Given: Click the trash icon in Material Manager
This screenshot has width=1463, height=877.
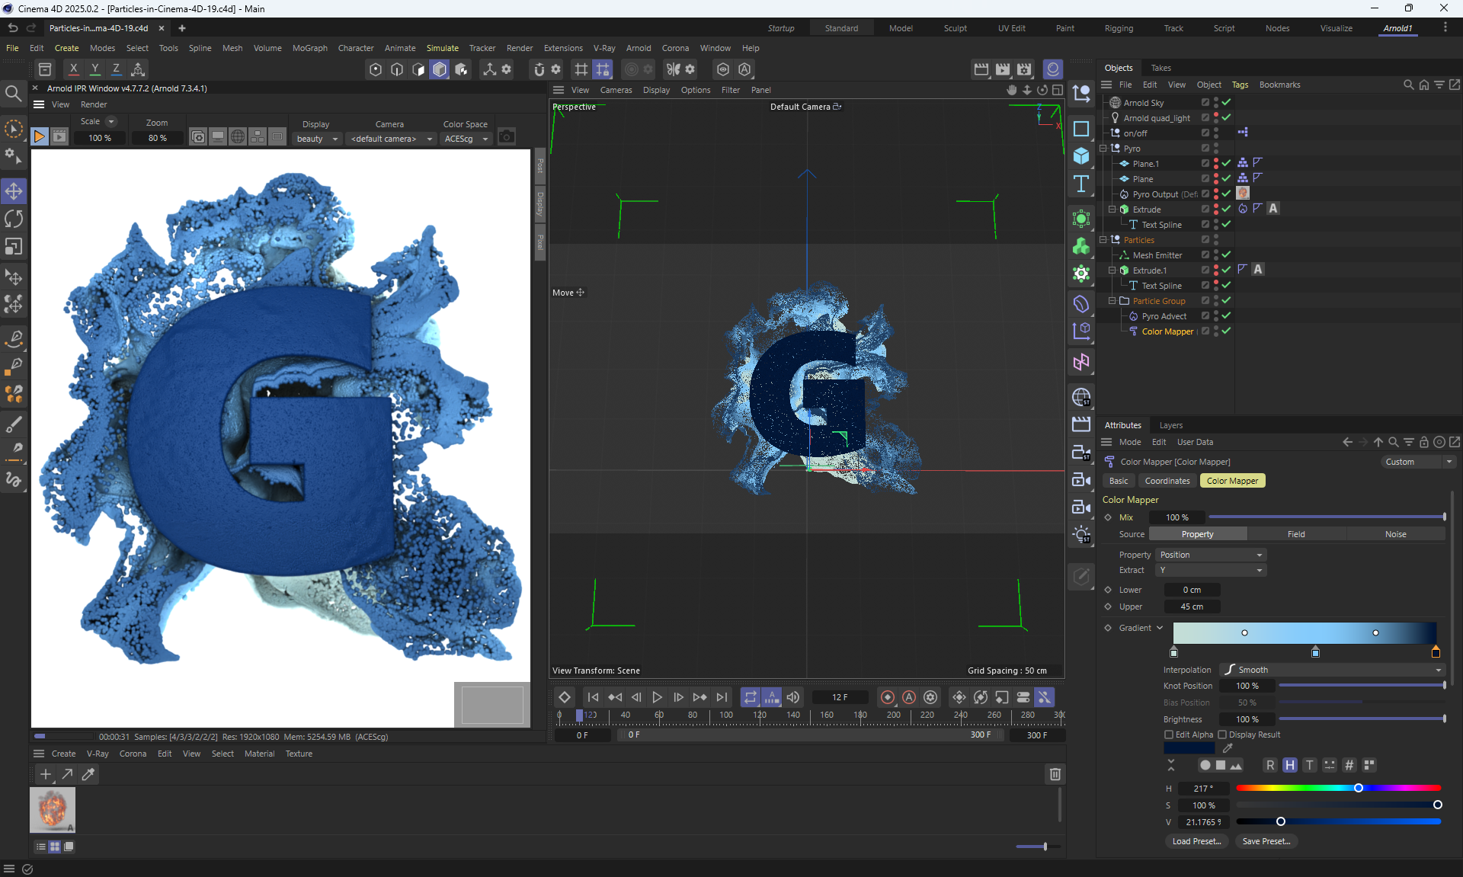Looking at the screenshot, I should pos(1055,774).
